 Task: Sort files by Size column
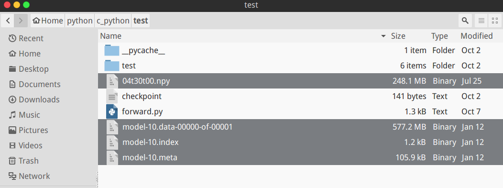(x=398, y=36)
